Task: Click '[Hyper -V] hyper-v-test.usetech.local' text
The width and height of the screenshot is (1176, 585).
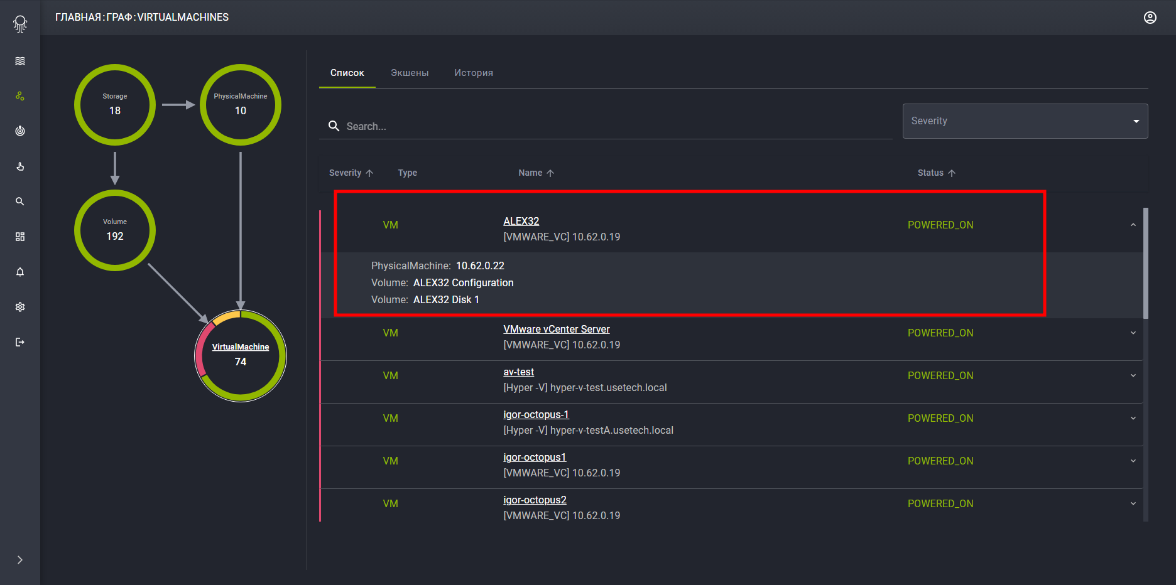Action: click(x=585, y=387)
